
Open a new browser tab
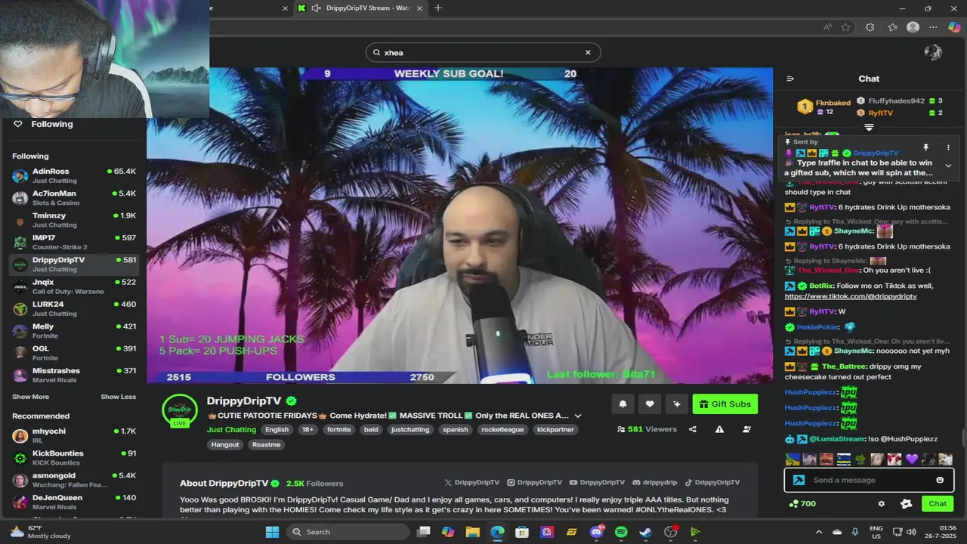pos(438,8)
